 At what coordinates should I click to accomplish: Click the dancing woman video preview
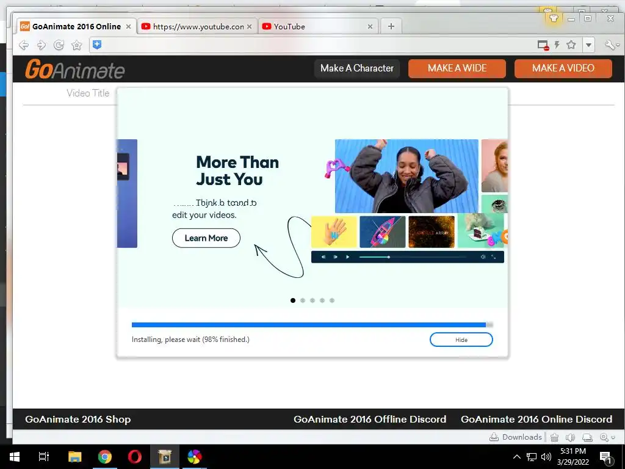pos(406,176)
